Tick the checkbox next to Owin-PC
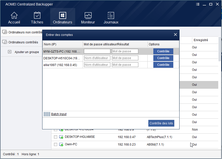The width and height of the screenshot is (222, 159). point(55,145)
